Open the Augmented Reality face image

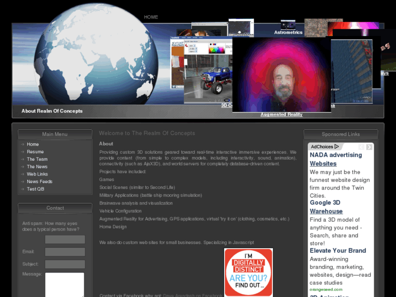pos(282,75)
